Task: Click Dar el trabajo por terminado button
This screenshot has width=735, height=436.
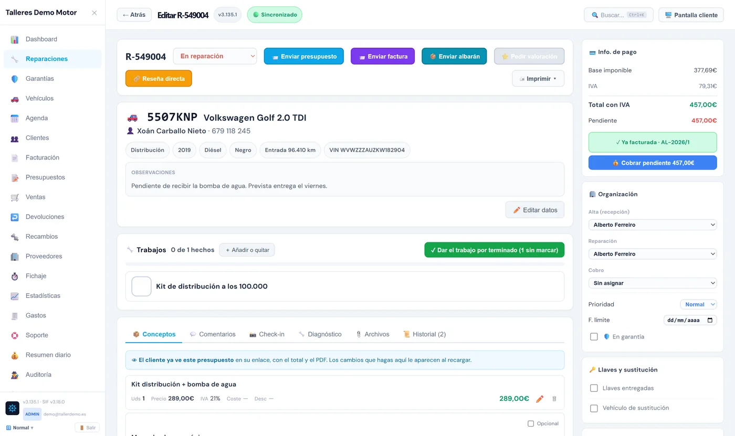Action: [494, 250]
